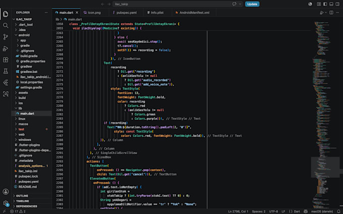
Task: Go forward with the navigation arrow
Action: pyautogui.click(x=109, y=4)
